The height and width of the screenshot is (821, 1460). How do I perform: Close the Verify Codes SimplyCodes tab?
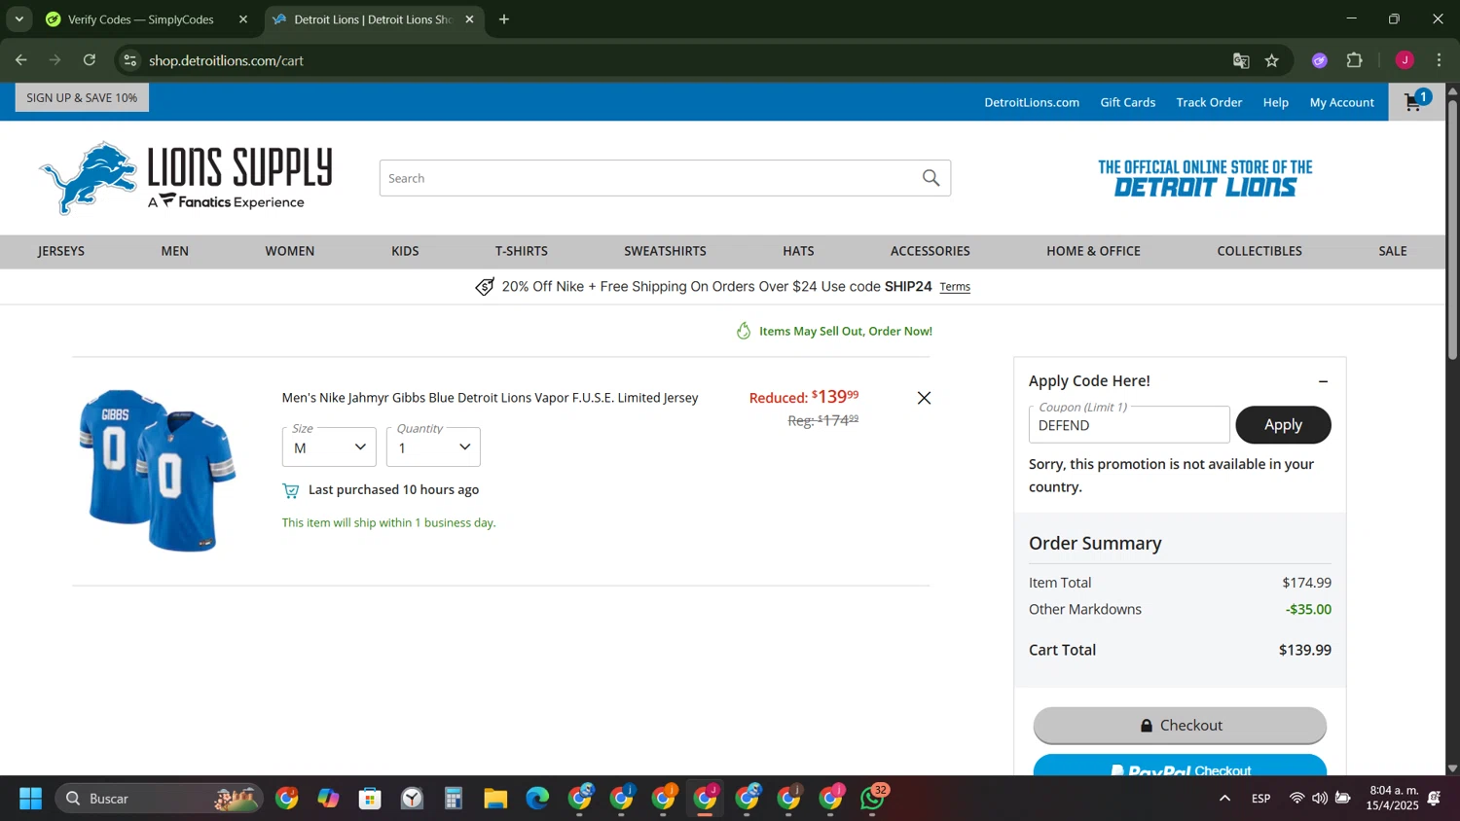tap(243, 19)
